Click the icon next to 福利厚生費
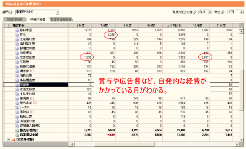The image size is (246, 149). coord(17,44)
